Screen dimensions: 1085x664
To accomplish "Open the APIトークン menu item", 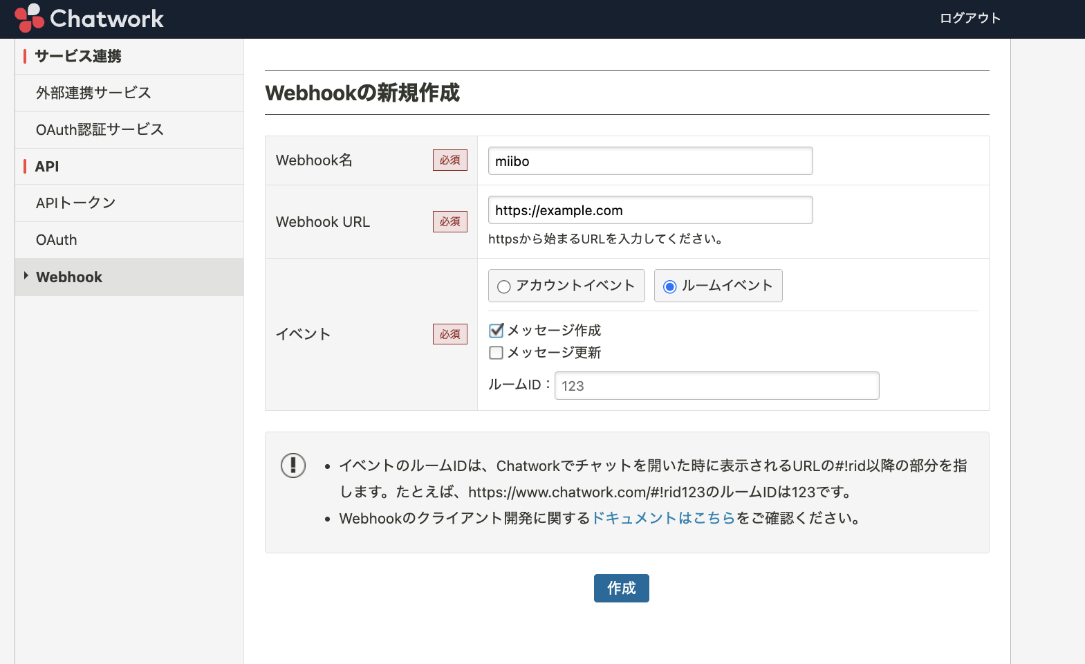I will 129,203.
